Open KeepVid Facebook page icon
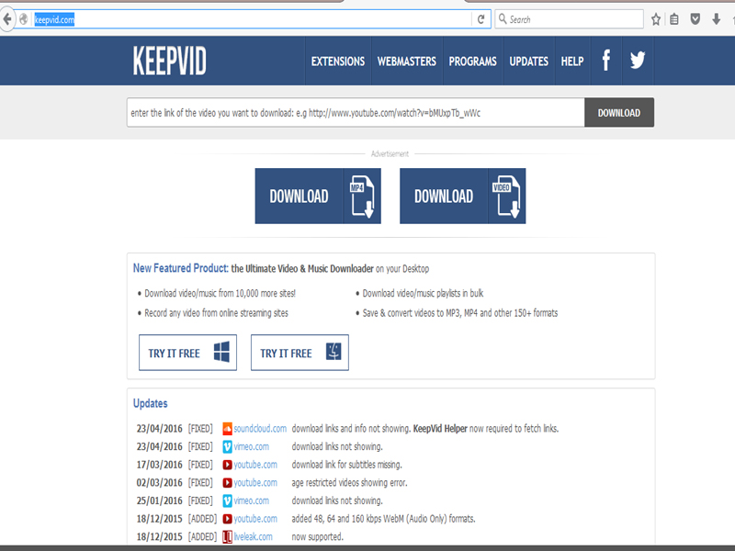The width and height of the screenshot is (735, 551). [x=606, y=61]
